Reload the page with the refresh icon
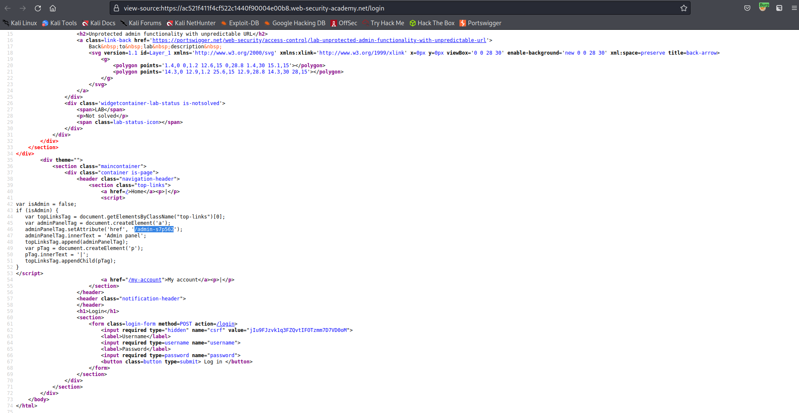Image resolution: width=799 pixels, height=413 pixels. (38, 8)
